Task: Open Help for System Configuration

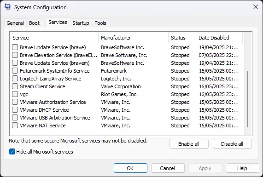Action: tap(242, 168)
